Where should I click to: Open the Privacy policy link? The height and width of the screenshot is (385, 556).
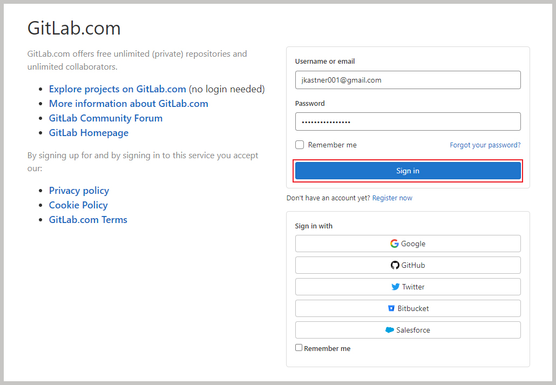pos(79,191)
